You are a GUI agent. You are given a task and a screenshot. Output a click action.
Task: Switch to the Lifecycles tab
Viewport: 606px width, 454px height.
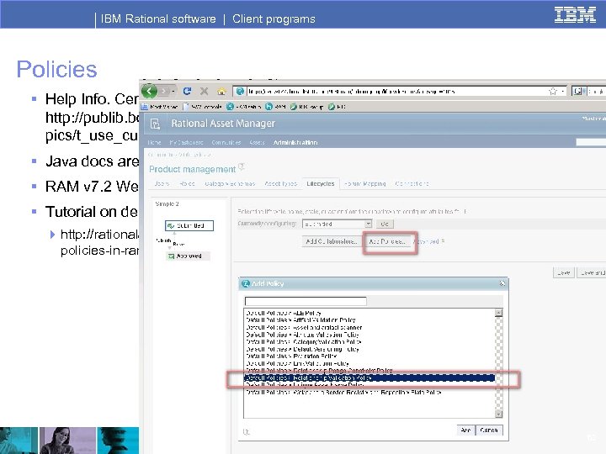click(321, 184)
